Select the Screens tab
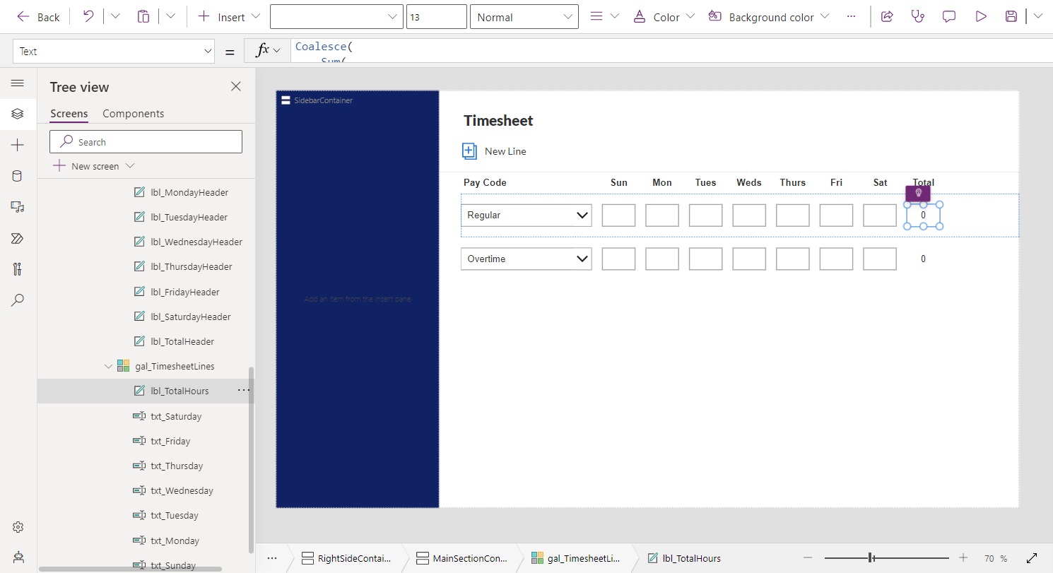Viewport: 1053px width, 573px height. point(69,114)
